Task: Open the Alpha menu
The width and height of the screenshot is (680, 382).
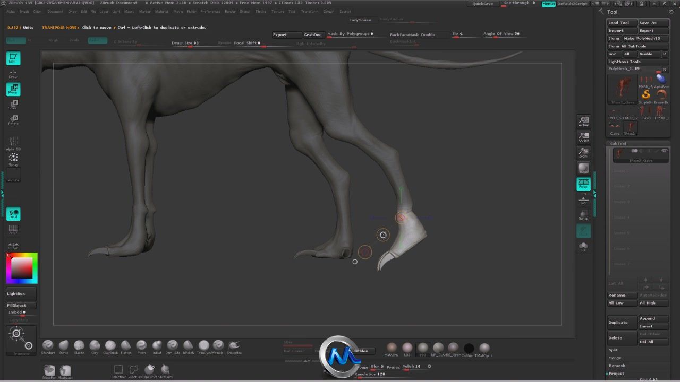Action: pyautogui.click(x=11, y=11)
